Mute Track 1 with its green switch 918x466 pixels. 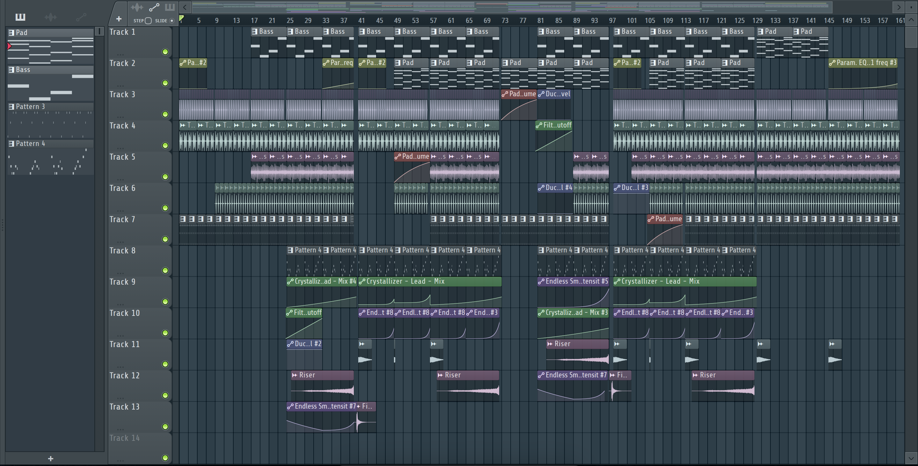pyautogui.click(x=165, y=52)
